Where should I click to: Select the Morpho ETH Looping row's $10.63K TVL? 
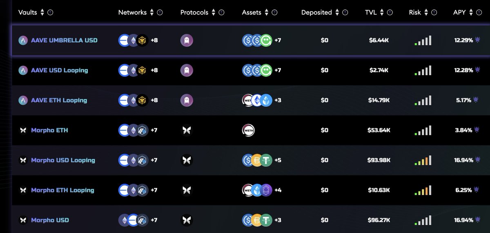point(379,190)
